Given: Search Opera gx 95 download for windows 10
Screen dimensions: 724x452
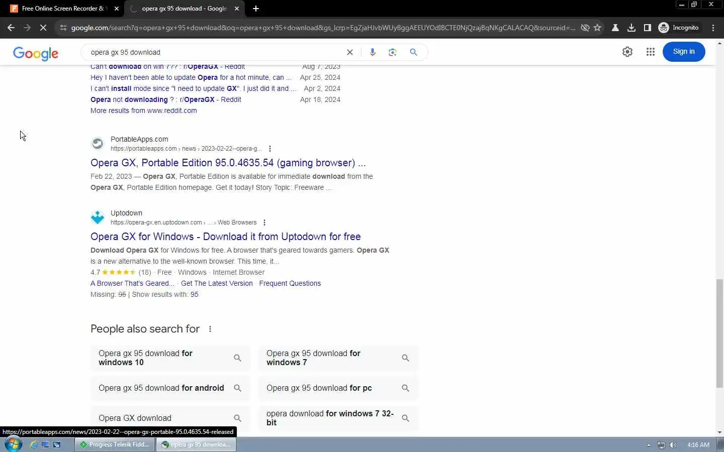Looking at the screenshot, I should (170, 358).
